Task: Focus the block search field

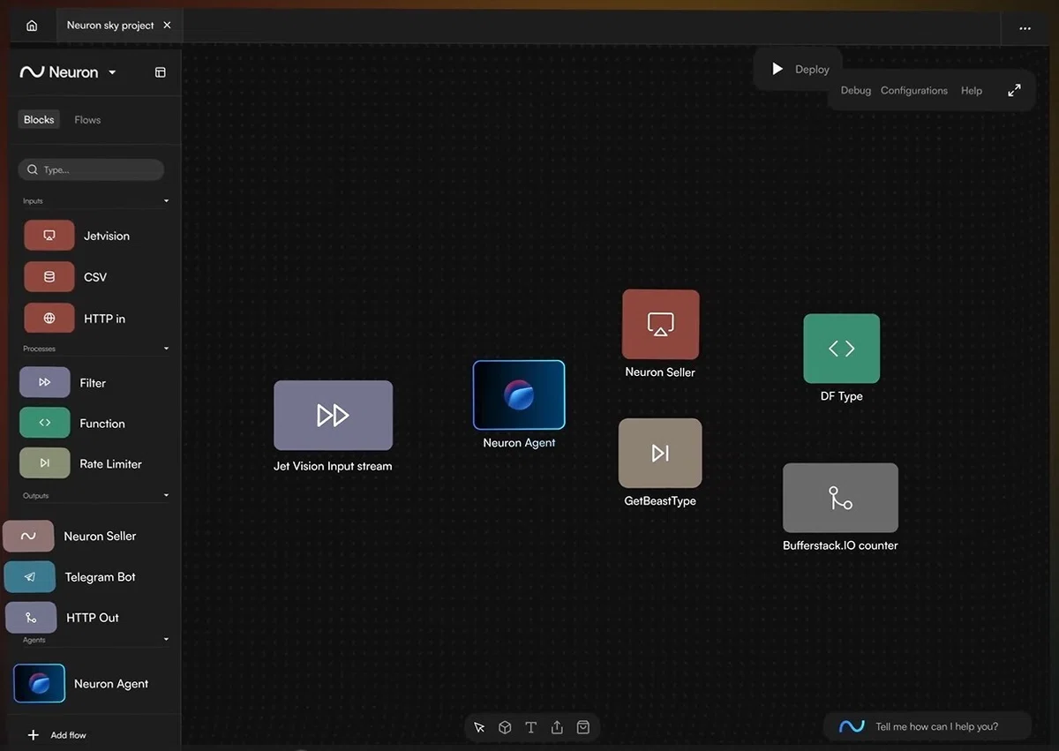Action: click(x=91, y=169)
